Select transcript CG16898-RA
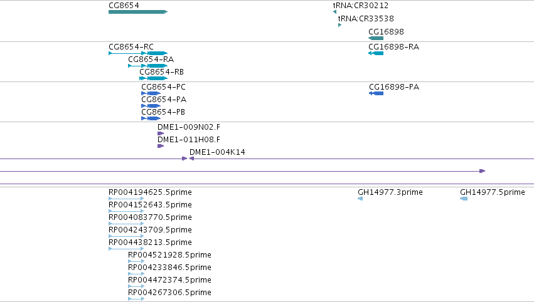The image size is (534, 302). point(393,46)
